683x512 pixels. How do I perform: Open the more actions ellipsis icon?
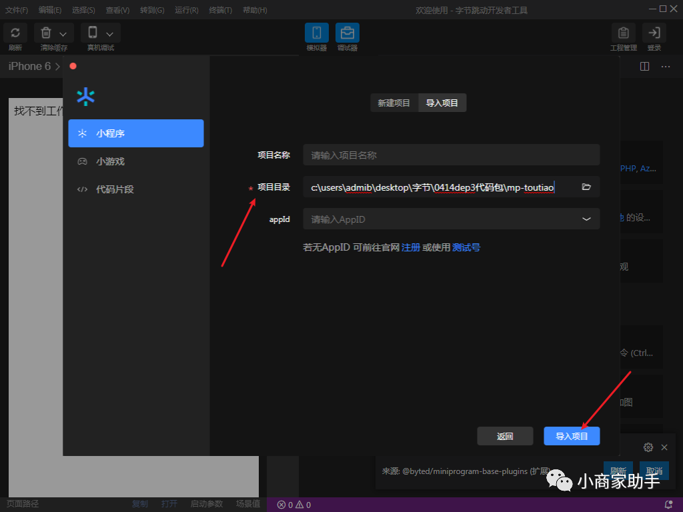click(666, 67)
